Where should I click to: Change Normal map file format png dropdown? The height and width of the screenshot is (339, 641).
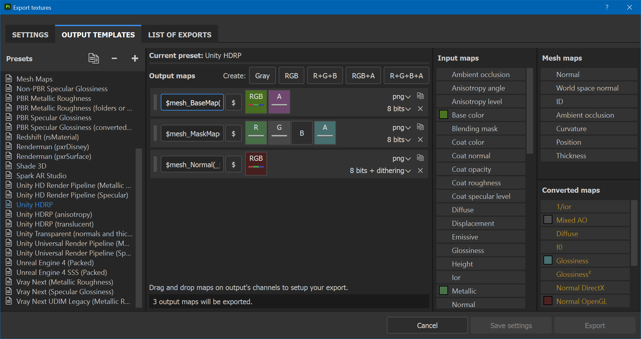pos(401,158)
